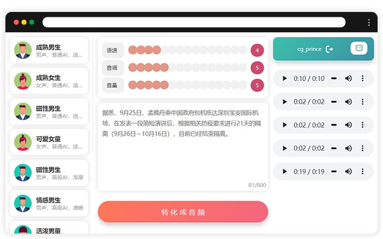Click the logout icon next to cg_prince
Screen dimensions: 383x239
(x=329, y=49)
